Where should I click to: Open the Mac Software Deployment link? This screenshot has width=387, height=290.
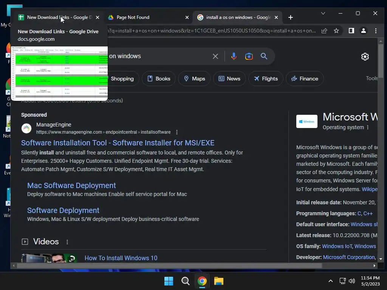71,185
